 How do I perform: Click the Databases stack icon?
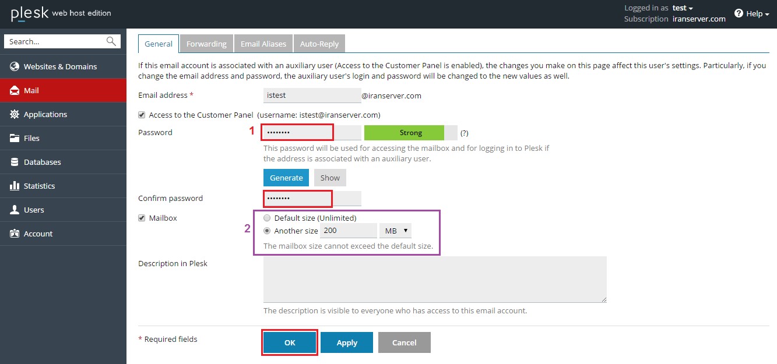pos(15,162)
